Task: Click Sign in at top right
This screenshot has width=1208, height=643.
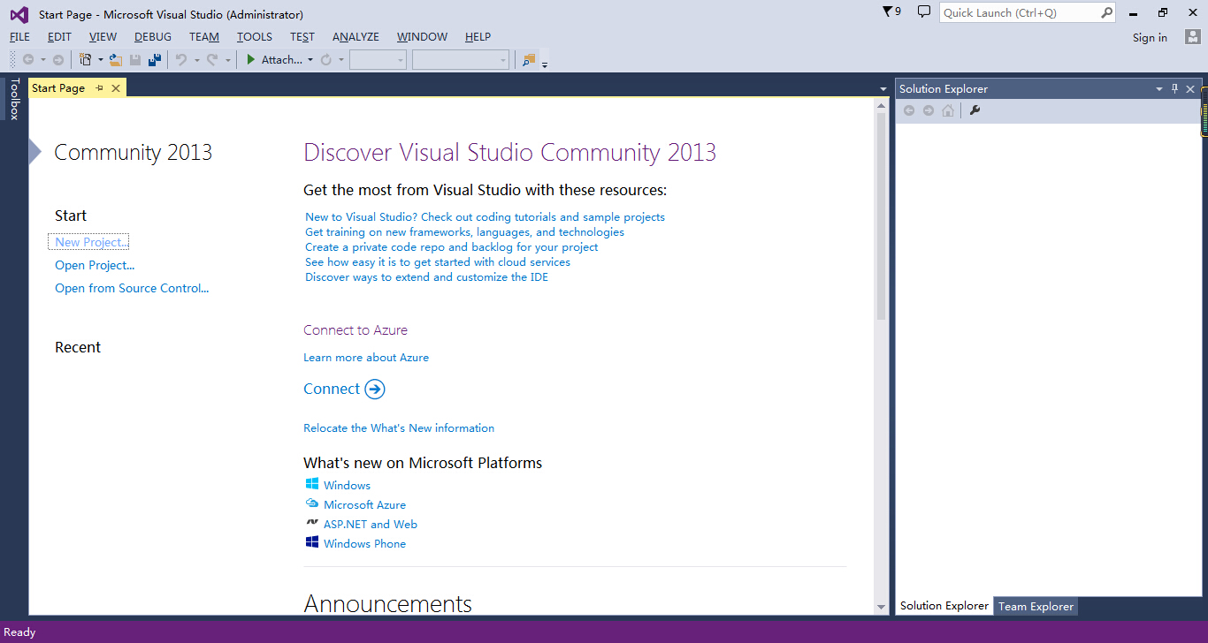Action: (1150, 38)
